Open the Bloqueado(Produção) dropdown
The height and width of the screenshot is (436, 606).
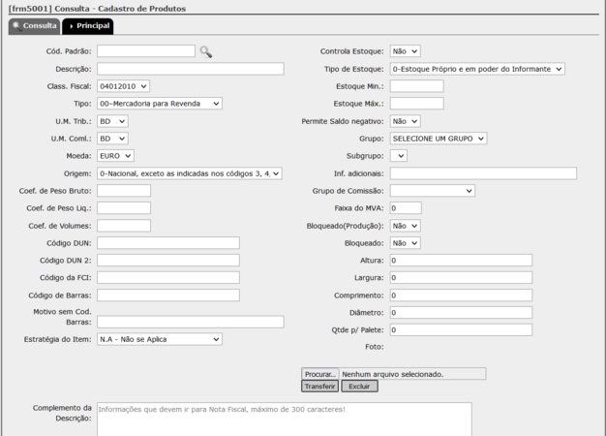[405, 226]
